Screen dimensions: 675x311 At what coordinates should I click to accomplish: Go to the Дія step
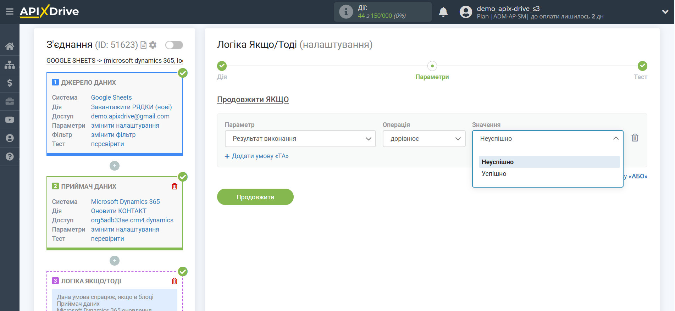click(x=222, y=77)
